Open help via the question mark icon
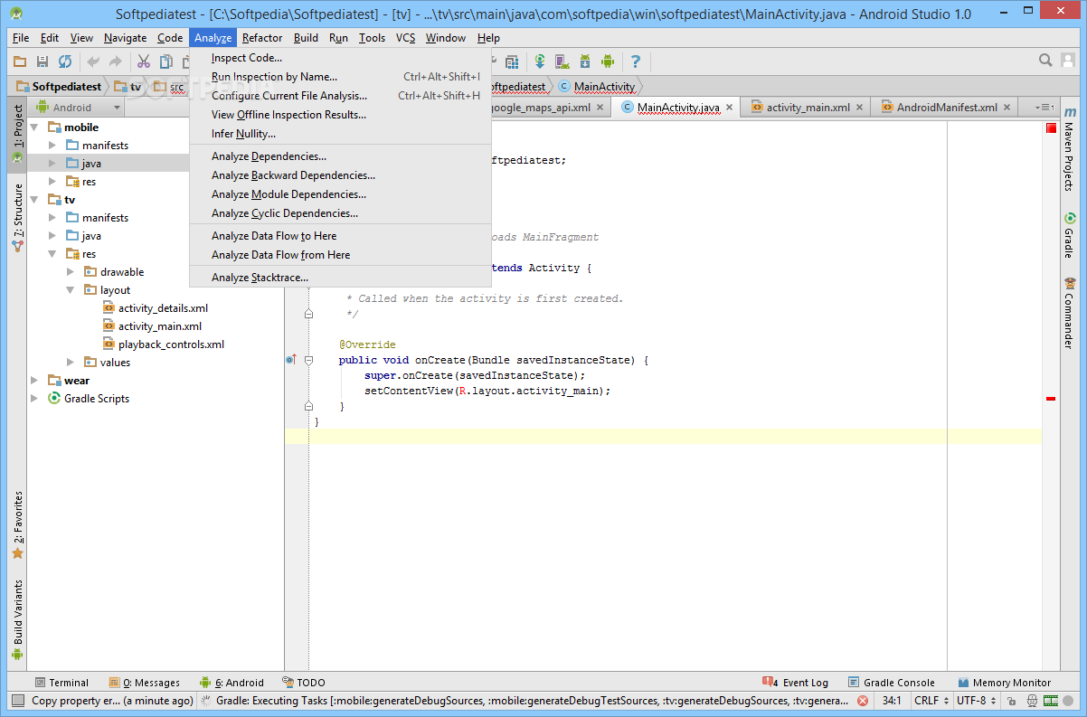1087x717 pixels. point(636,61)
